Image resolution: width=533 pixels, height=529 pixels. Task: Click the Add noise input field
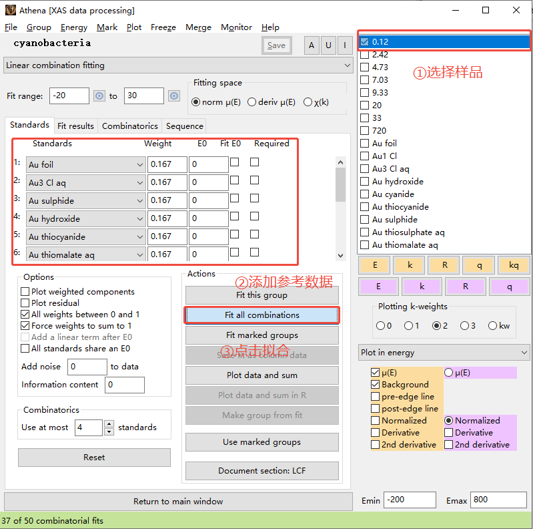tap(87, 367)
